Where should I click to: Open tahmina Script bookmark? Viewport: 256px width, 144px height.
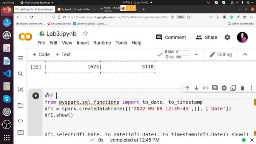click(90, 24)
